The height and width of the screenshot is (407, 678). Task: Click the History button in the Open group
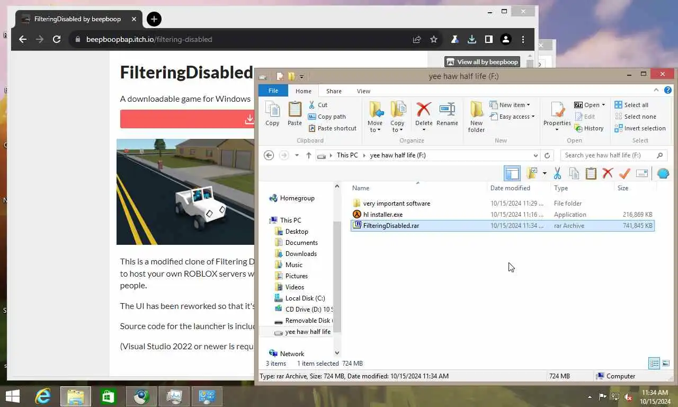[589, 128]
